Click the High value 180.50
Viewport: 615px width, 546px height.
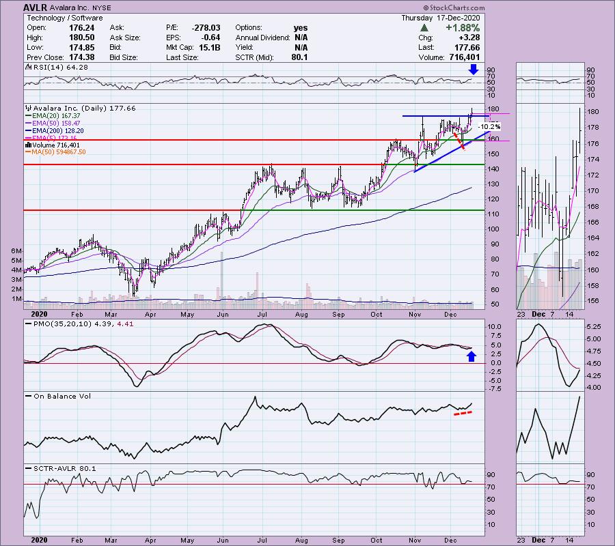(81, 38)
